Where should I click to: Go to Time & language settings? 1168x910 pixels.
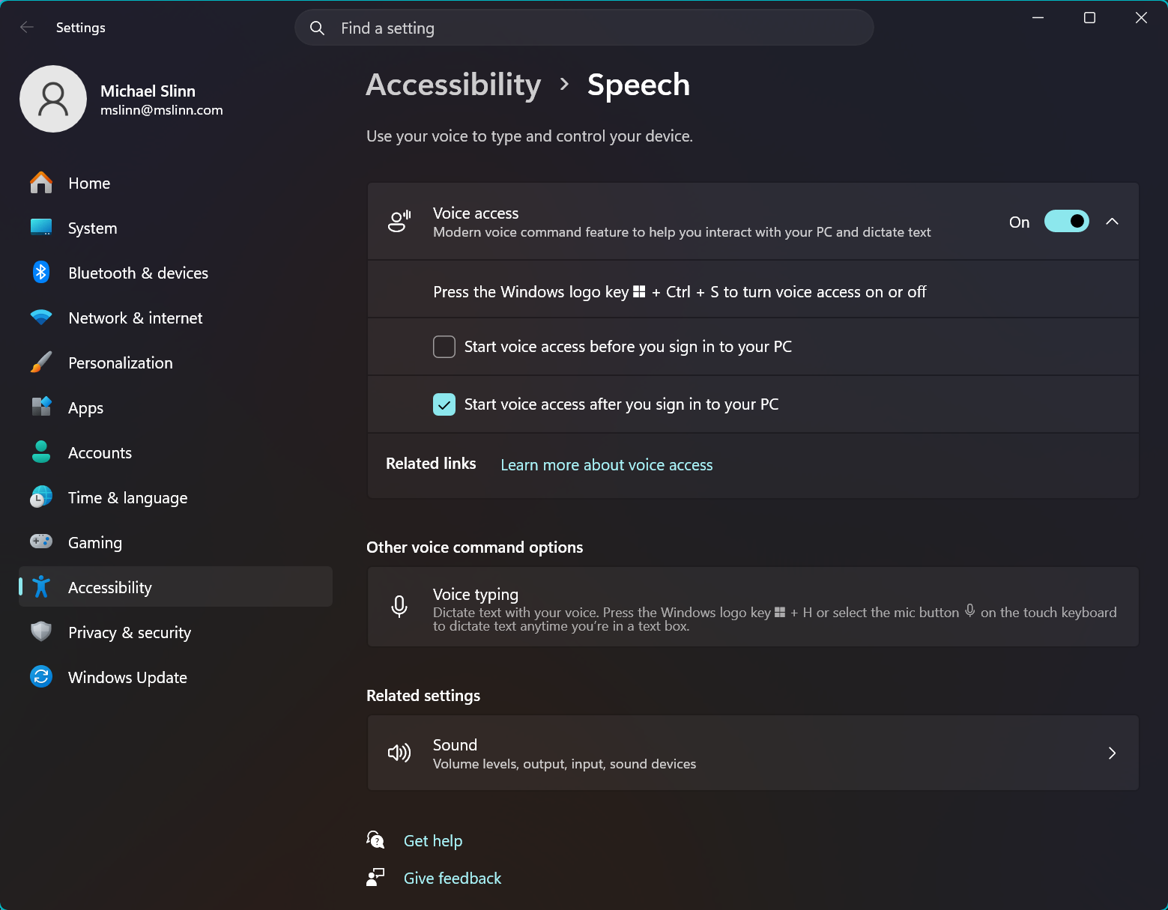127,498
